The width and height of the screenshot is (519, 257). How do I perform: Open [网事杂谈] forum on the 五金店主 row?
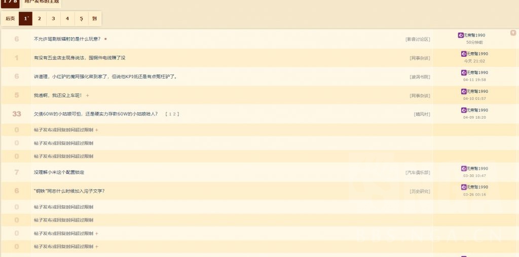420,58
